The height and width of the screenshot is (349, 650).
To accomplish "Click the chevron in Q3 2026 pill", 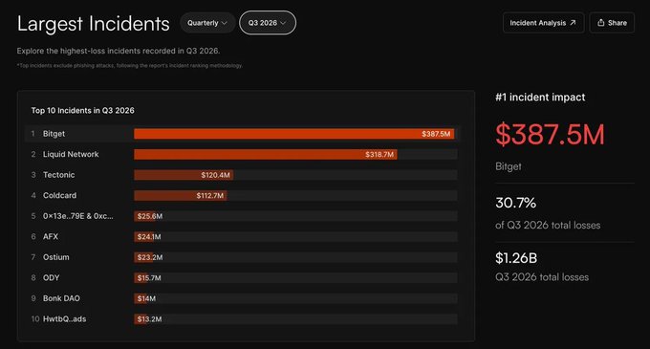I will (283, 23).
